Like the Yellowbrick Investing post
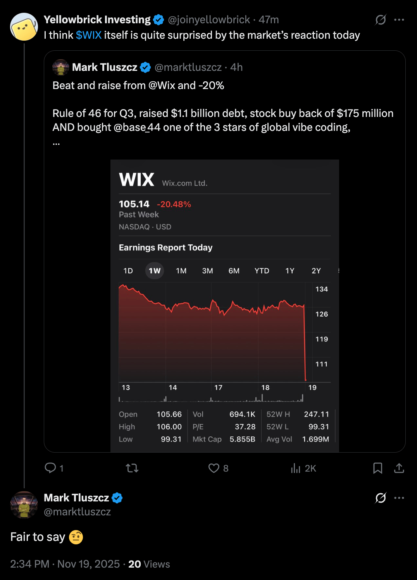The width and height of the screenshot is (417, 580). pyautogui.click(x=214, y=468)
